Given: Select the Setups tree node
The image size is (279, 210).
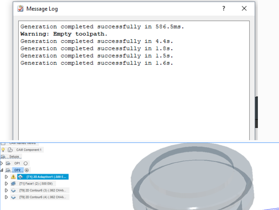Looking at the screenshot, I should [x=14, y=157].
